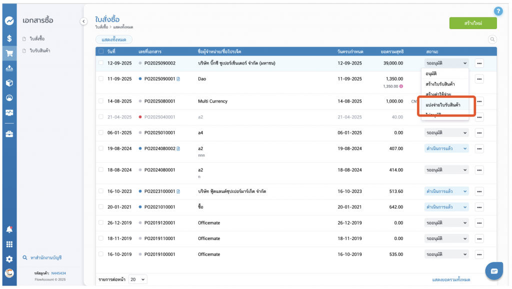The image size is (512, 289).
Task: Click the แสดงยอดรวมทั้งหมด link
Action: click(451, 279)
